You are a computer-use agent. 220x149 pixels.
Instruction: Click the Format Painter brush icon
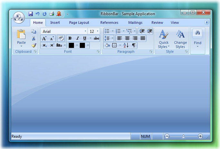[x=34, y=45]
